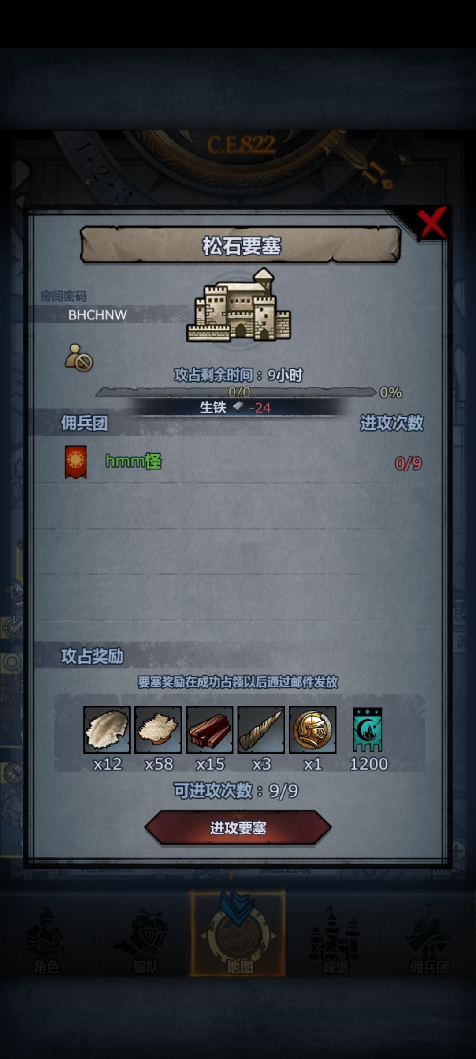Tap the blocked player icon
Image resolution: width=476 pixels, height=1059 pixels.
tap(78, 357)
